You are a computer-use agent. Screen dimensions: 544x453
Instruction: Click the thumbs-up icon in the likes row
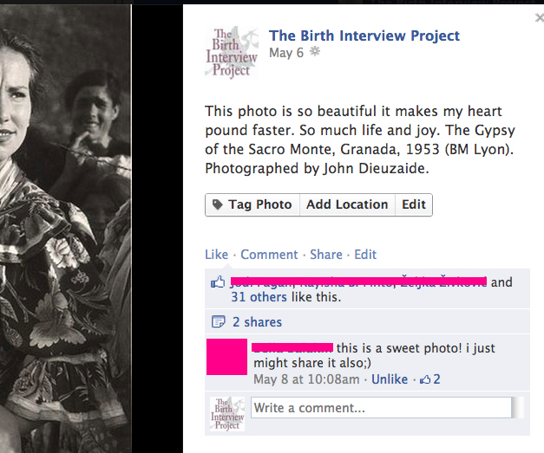coord(218,282)
